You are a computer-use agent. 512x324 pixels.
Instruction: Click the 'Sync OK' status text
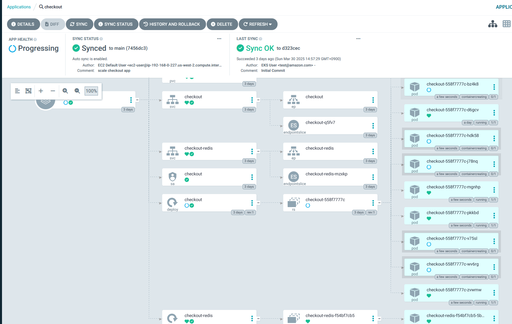click(260, 48)
